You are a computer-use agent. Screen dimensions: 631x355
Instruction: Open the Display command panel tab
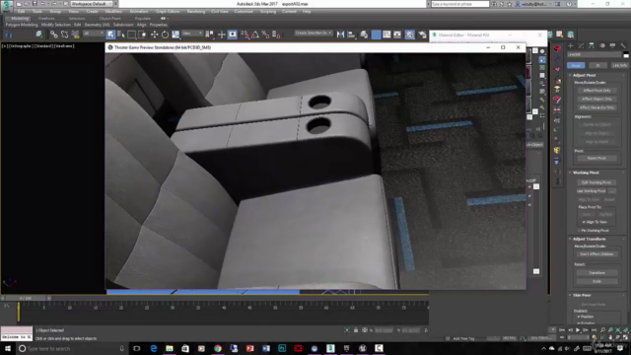point(612,45)
